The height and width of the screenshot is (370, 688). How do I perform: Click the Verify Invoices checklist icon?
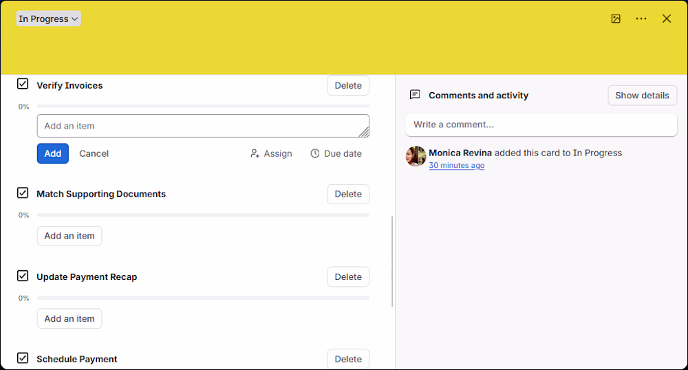coord(23,84)
